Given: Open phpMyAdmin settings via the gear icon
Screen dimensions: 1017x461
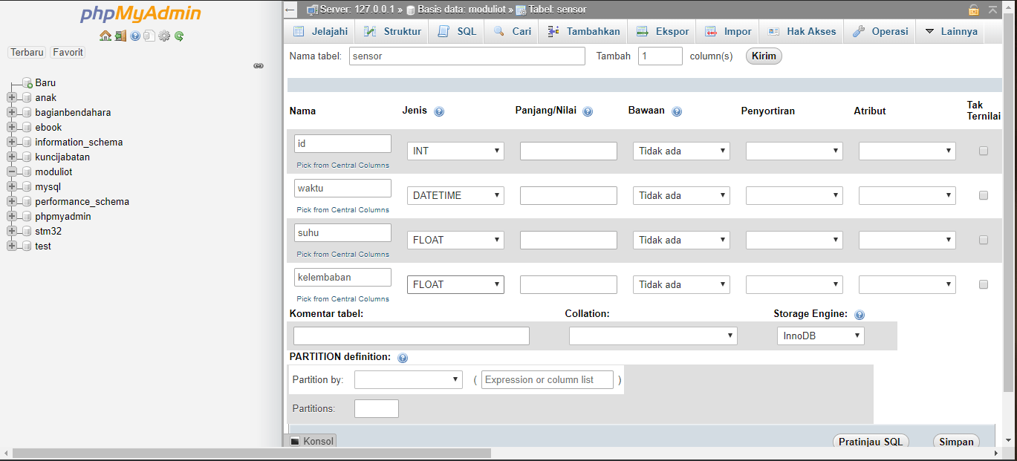Looking at the screenshot, I should click(164, 36).
